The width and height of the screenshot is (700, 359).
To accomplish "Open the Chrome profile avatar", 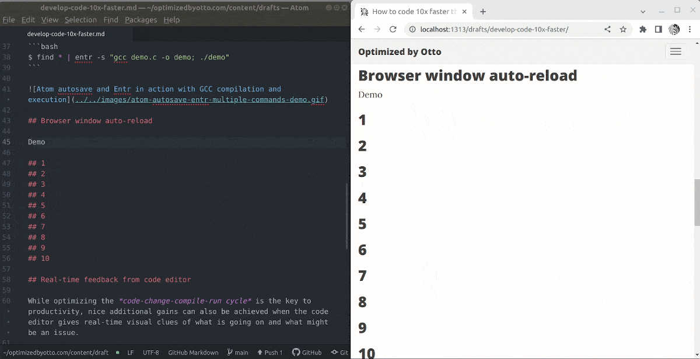I will click(x=674, y=29).
